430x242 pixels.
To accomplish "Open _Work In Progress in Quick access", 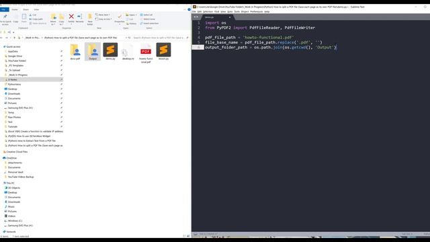I will coord(17,75).
